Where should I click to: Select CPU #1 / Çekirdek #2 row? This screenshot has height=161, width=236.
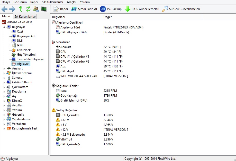point(89,62)
